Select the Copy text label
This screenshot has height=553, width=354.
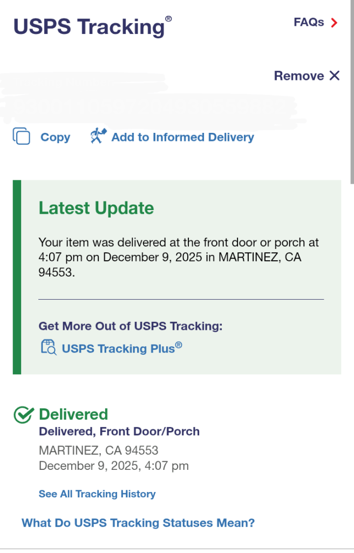[55, 137]
